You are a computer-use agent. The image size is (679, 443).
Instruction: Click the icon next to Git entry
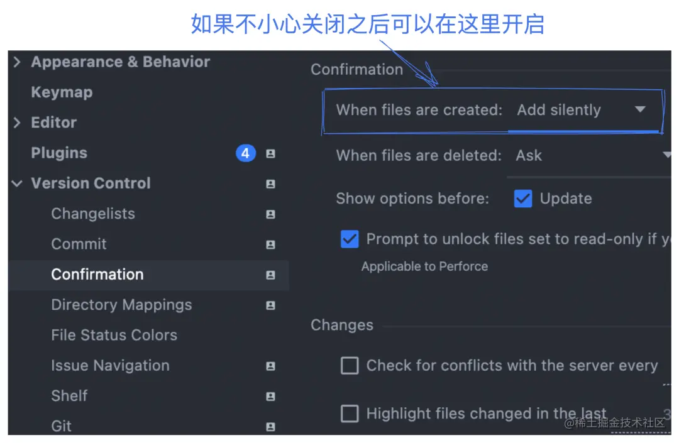[x=270, y=426]
